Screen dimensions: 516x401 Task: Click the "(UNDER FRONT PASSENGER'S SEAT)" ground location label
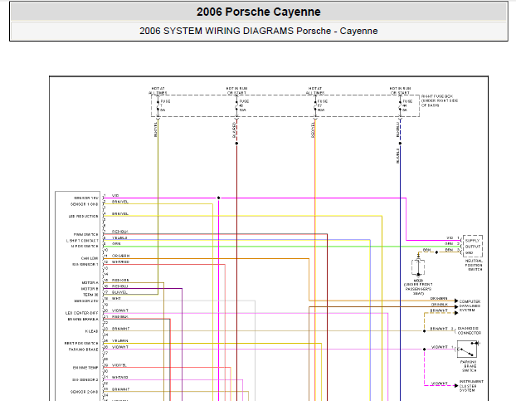point(418,289)
